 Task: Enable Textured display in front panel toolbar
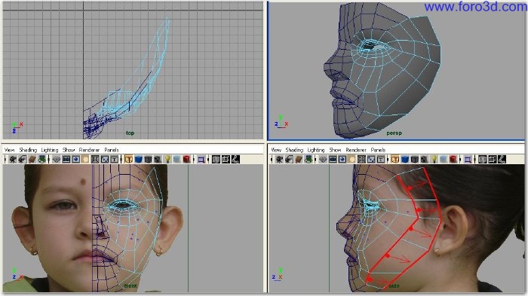pyautogui.click(x=158, y=160)
